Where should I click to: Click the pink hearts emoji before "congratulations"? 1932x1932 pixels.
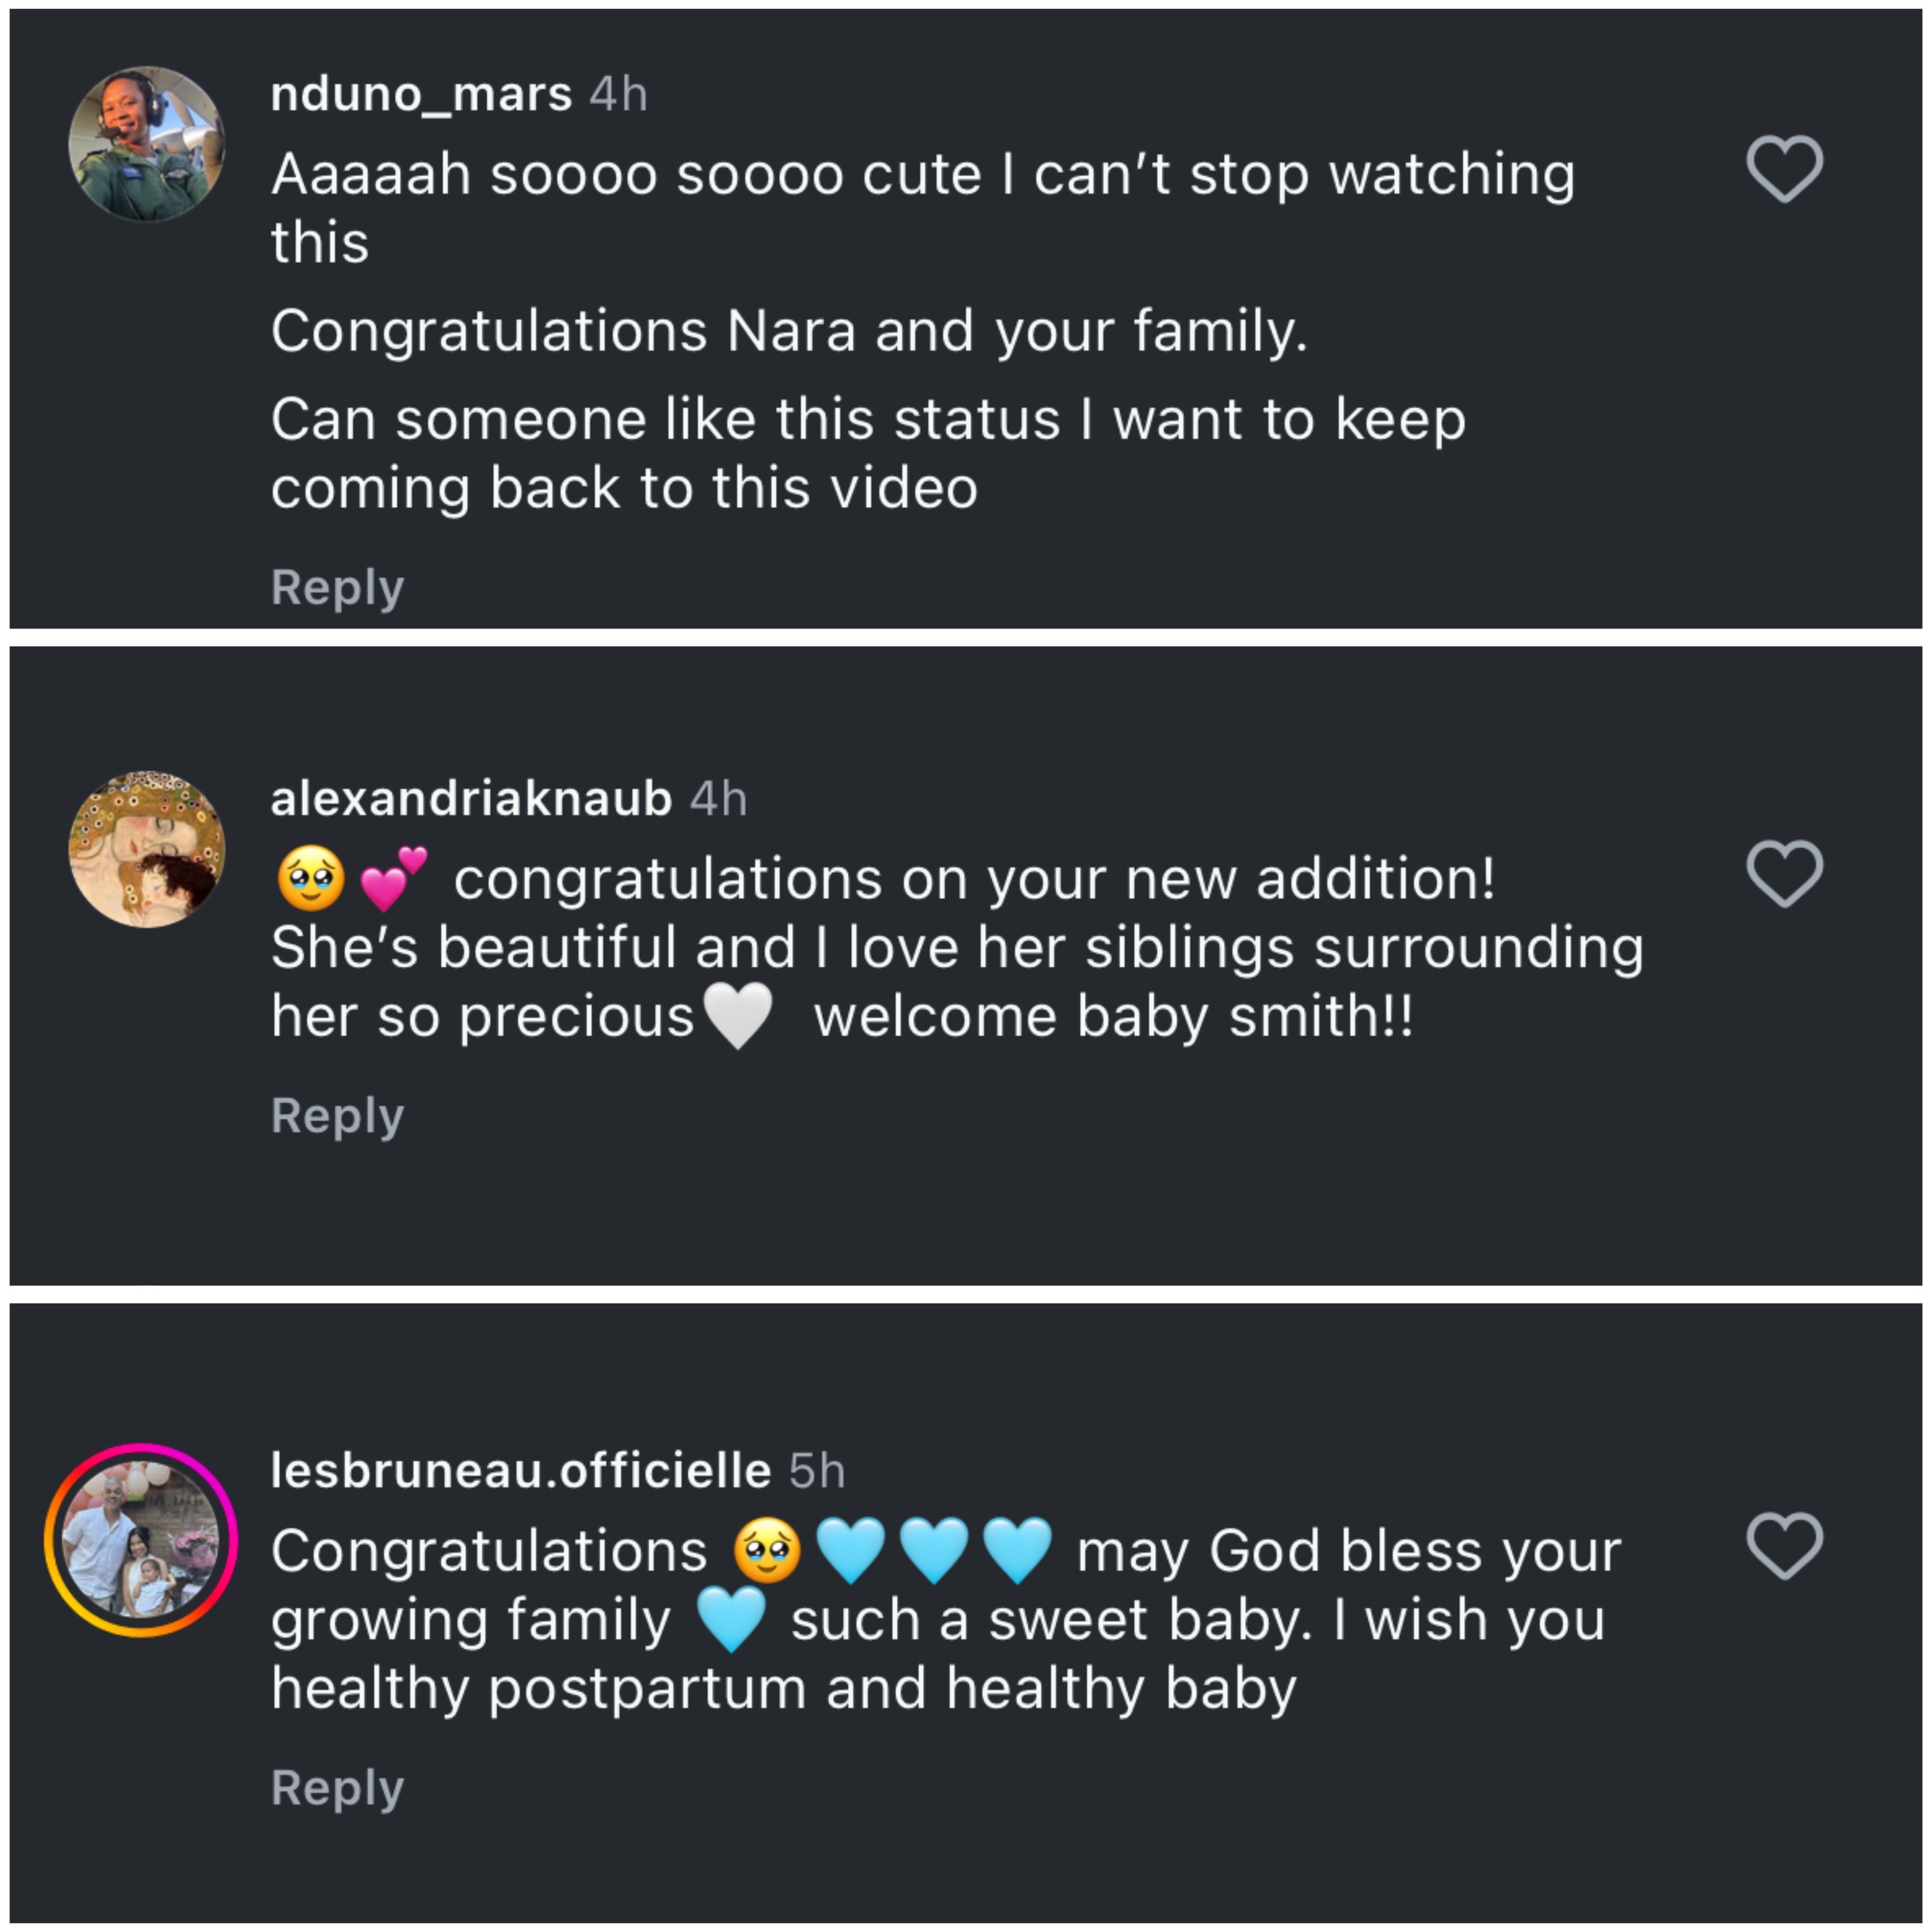pos(393,879)
